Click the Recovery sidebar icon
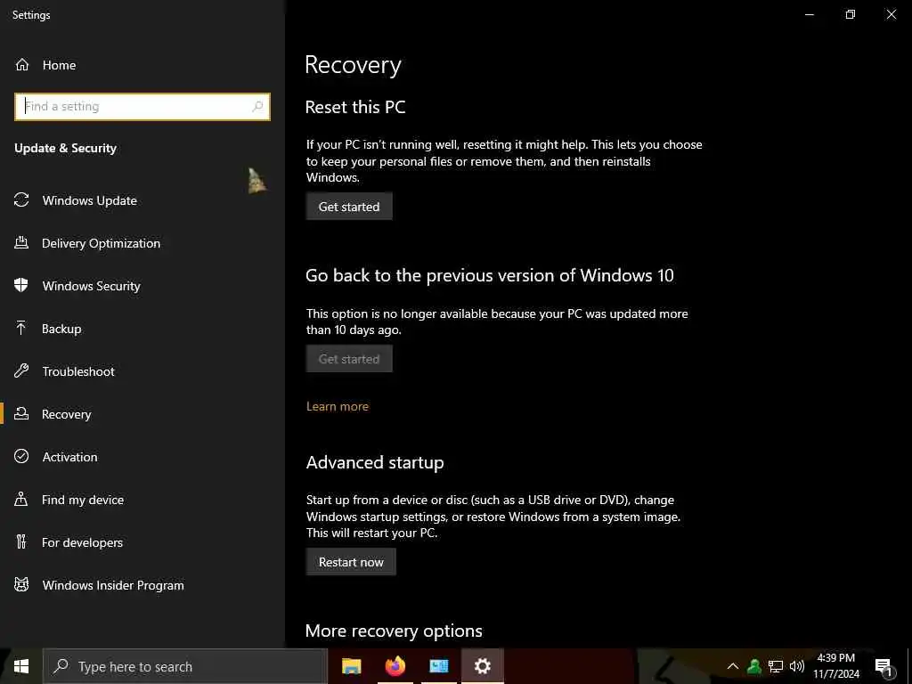912x684 pixels. 21,413
